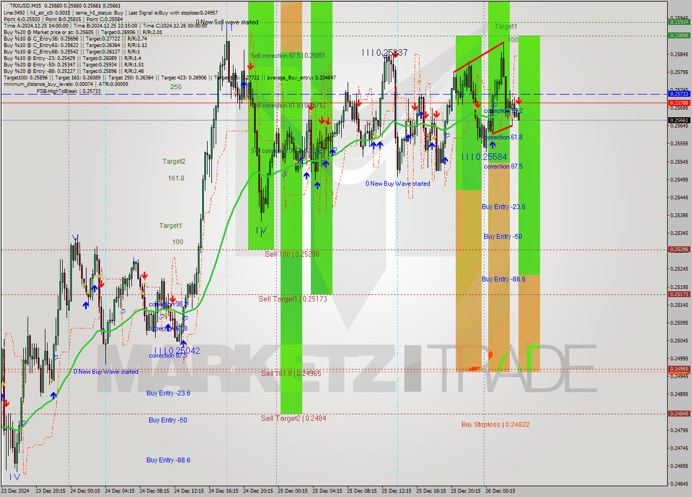The height and width of the screenshot is (497, 692).
Task: Click 'Sell correction 87.5 | 0.25851' label
Action: click(x=288, y=56)
